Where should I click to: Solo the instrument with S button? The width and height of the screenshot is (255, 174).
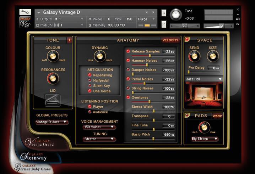pyautogui.click(x=164, y=13)
